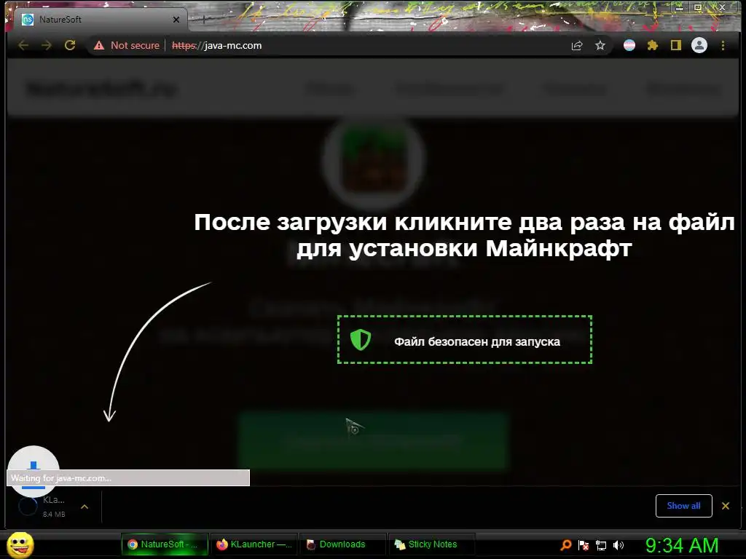
Task: Click Show all downloads
Action: [683, 506]
